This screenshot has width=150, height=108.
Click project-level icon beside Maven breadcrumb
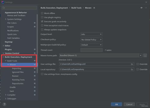(94, 8)
